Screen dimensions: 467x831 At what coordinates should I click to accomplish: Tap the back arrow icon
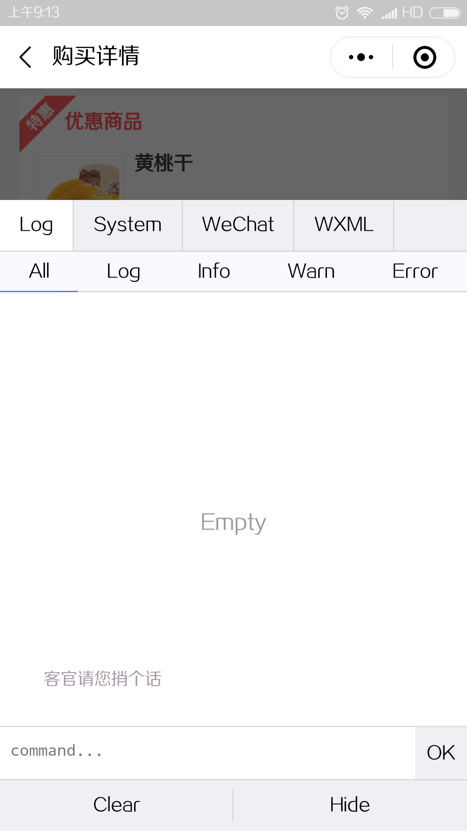point(26,57)
